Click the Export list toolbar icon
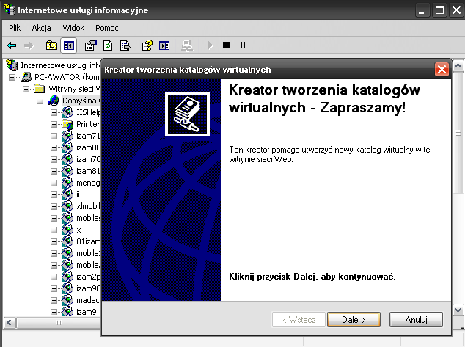 (125, 45)
